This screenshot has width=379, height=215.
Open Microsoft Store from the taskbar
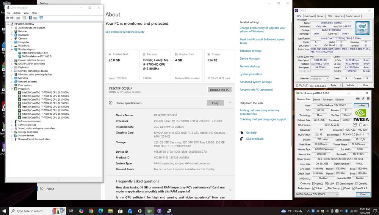(x=120, y=211)
